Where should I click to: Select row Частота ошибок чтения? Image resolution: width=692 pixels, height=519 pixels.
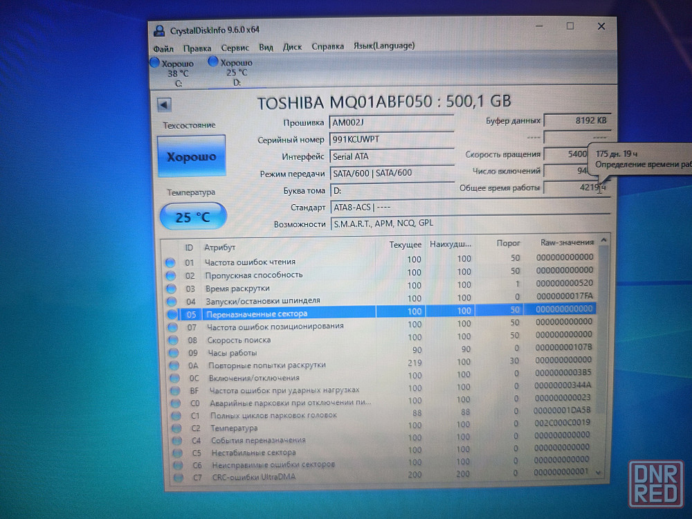point(379,260)
